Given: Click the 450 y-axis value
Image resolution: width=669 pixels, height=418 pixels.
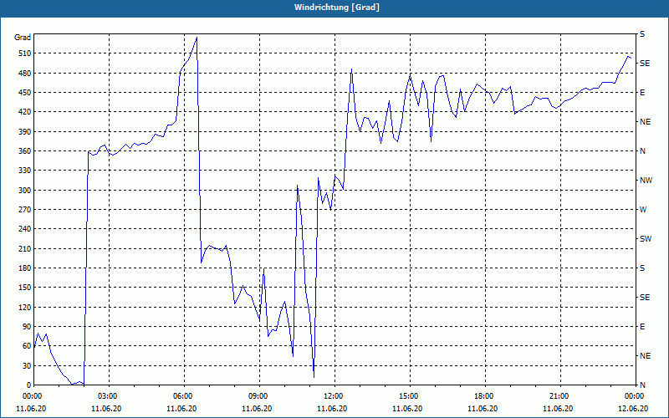Looking at the screenshot, I should pyautogui.click(x=23, y=93).
